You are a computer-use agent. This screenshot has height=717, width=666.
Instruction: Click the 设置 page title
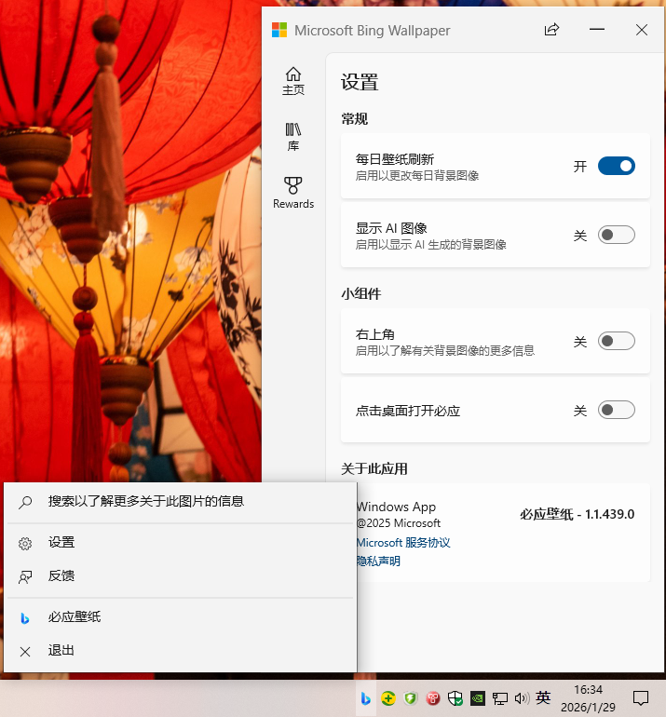click(x=360, y=83)
